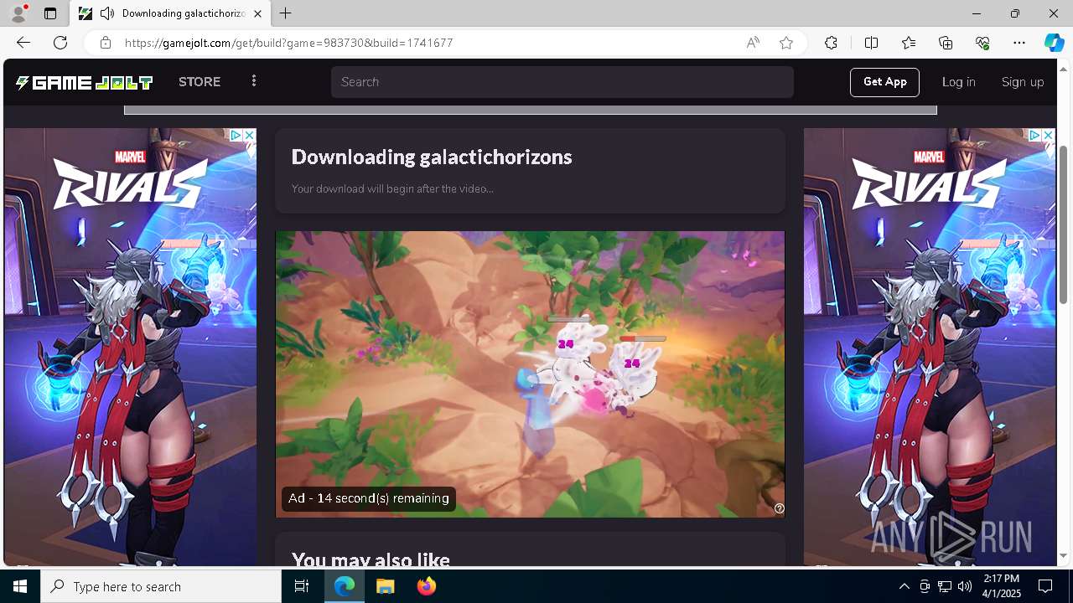Open Edge Settings and more menu
The image size is (1073, 603).
point(1019,43)
